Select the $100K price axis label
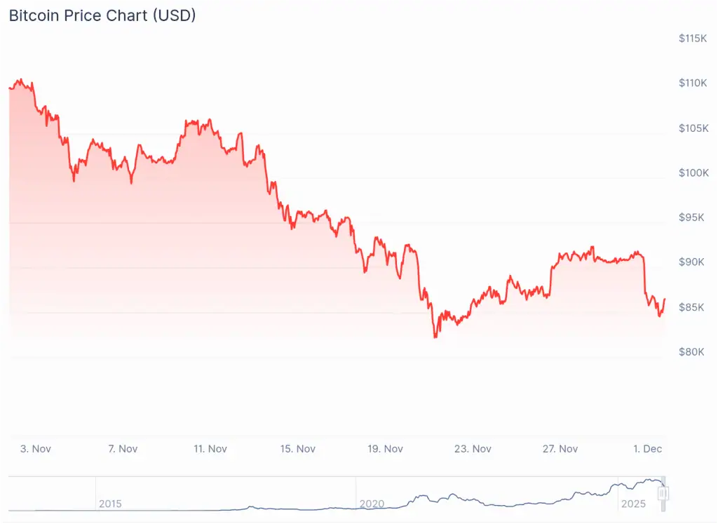 692,173
